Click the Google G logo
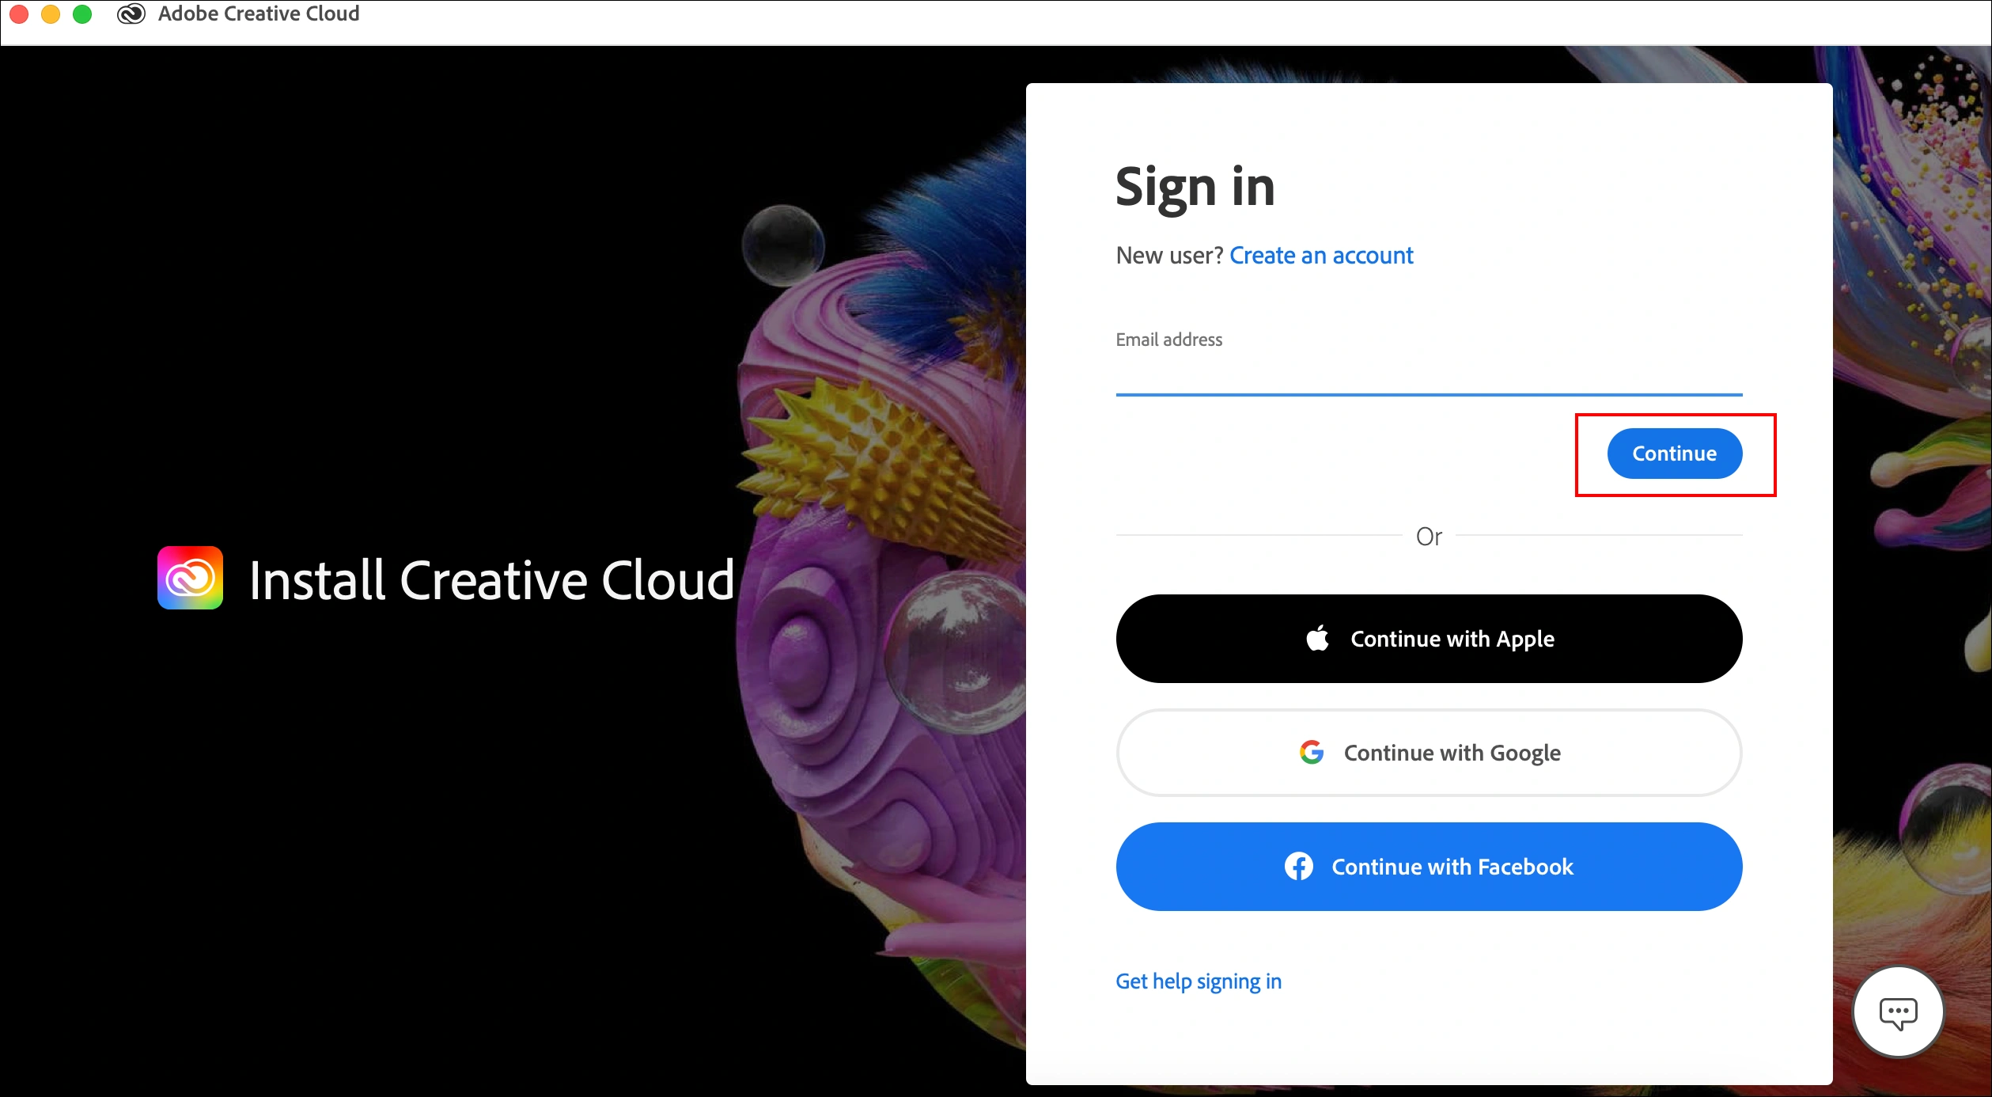This screenshot has width=1992, height=1097. click(x=1311, y=752)
